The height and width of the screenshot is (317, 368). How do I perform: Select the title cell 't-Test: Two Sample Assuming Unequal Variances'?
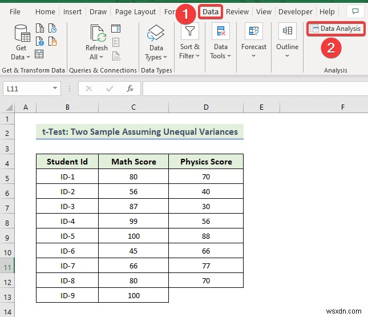coord(140,132)
